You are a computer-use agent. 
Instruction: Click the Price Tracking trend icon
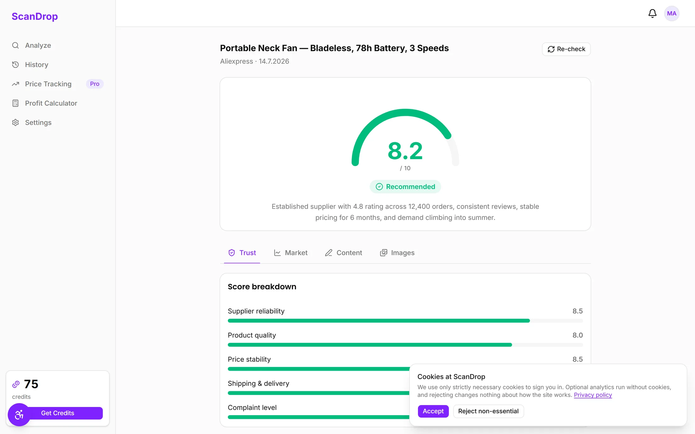[x=15, y=84]
